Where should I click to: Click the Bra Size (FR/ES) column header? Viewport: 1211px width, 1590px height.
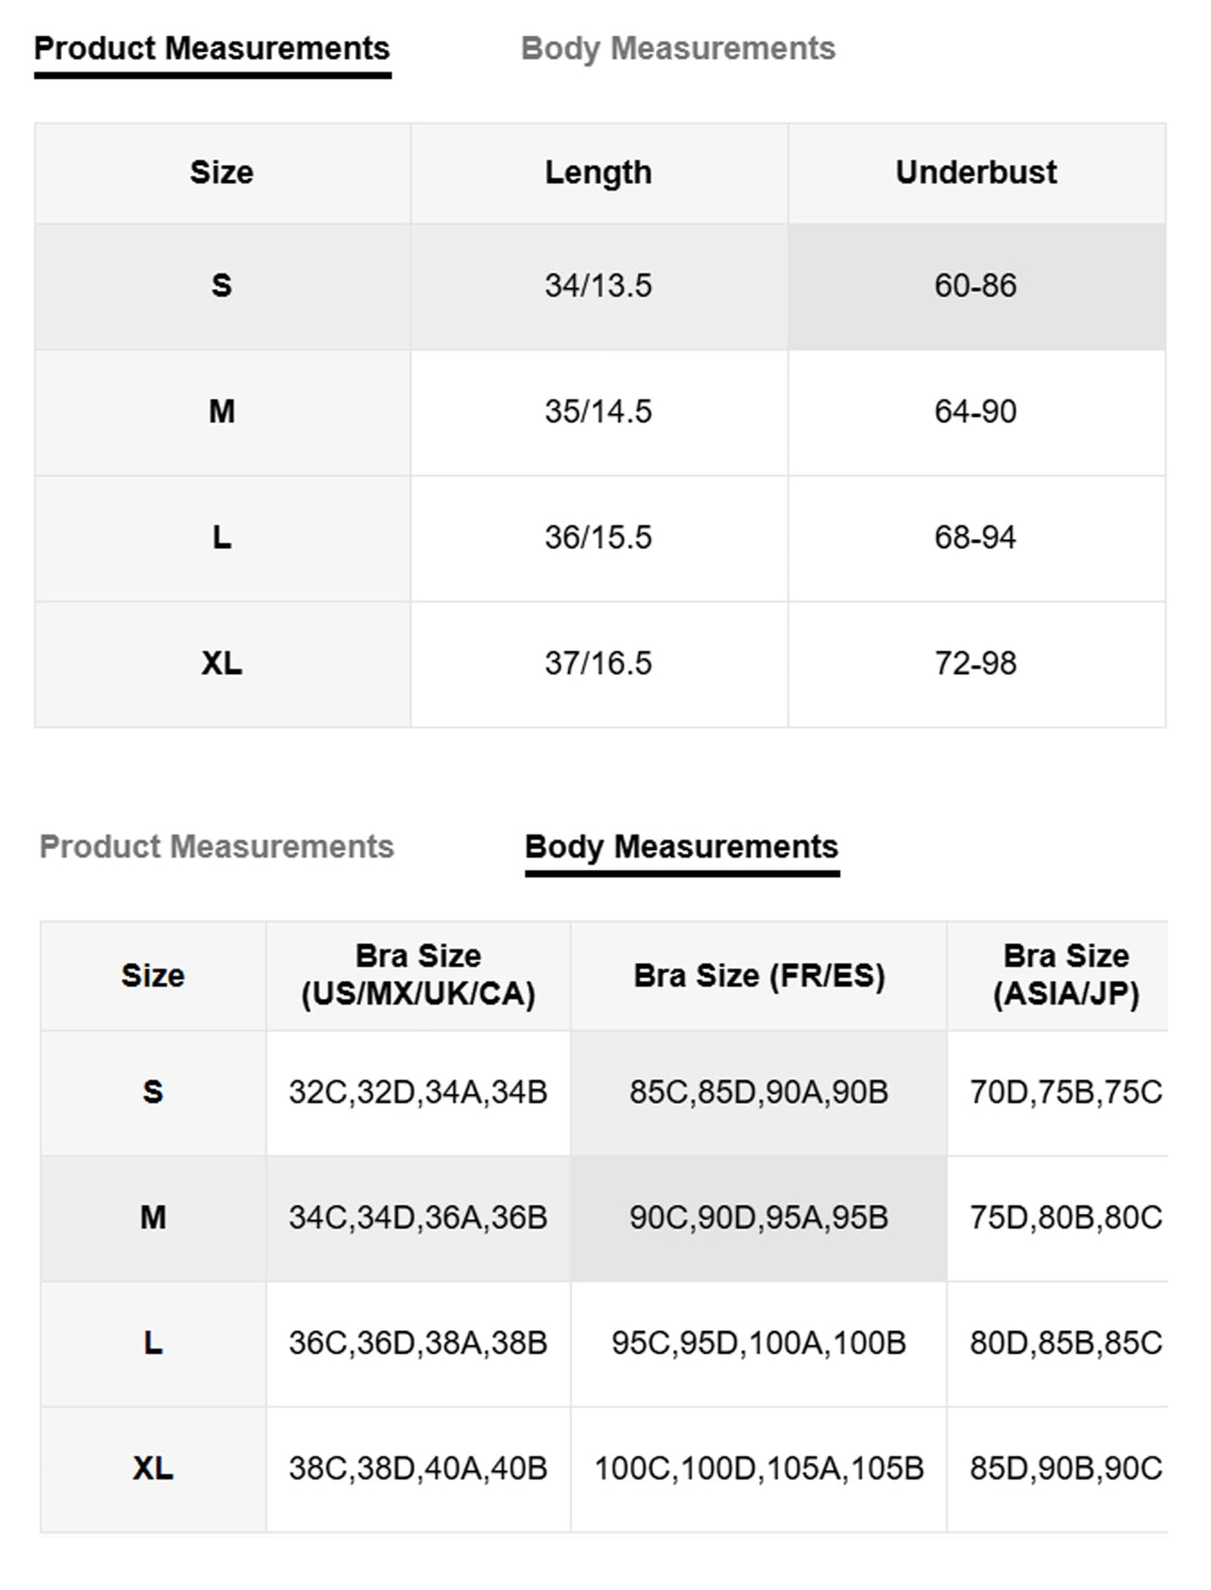click(x=759, y=976)
